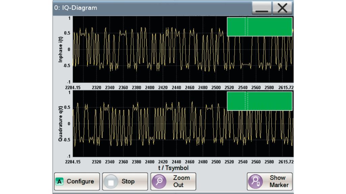Select the dashed window marker in Quadrature overview
The height and width of the screenshot is (194, 346).
(x=246, y=101)
